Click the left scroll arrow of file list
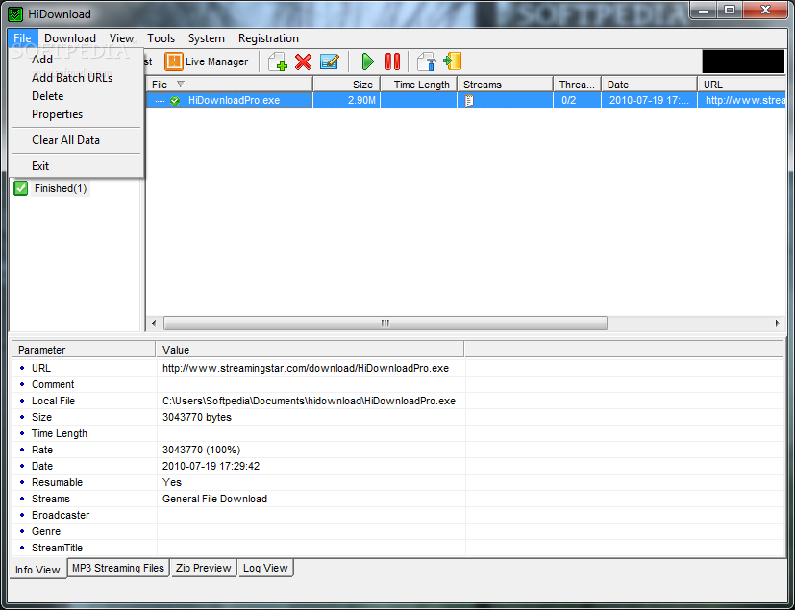The image size is (795, 610). point(154,323)
